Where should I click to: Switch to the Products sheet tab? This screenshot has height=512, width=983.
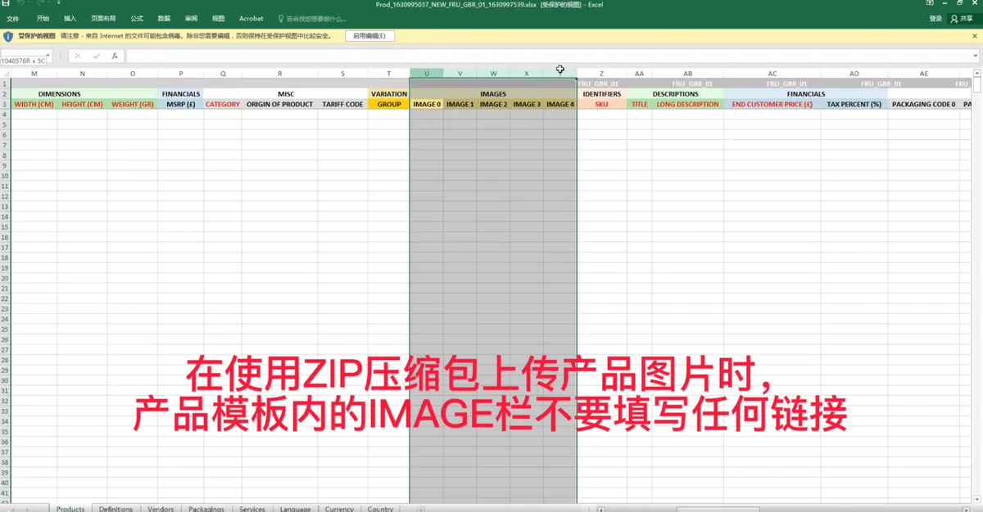coord(70,508)
